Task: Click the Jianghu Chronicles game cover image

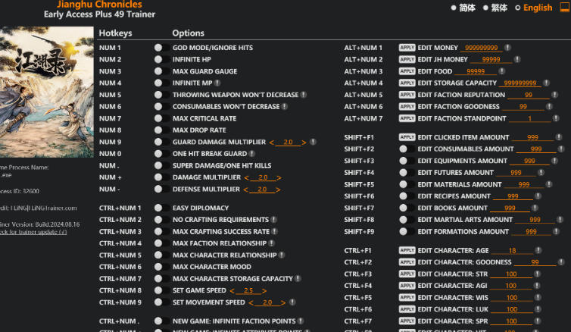Action: 45,91
